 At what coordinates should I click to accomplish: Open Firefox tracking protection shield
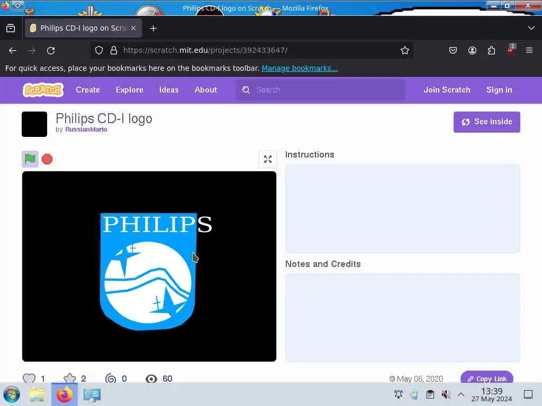[x=99, y=50]
